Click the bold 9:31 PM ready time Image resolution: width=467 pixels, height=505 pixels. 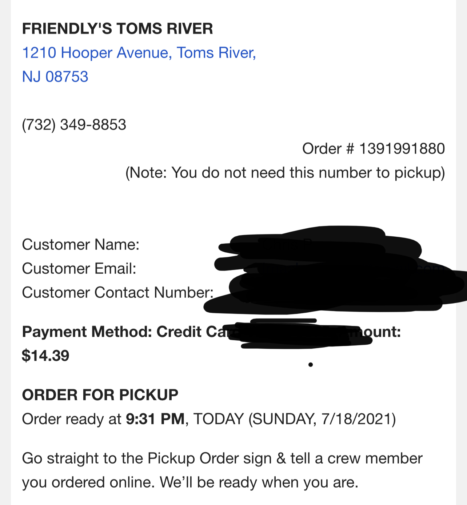click(x=155, y=419)
